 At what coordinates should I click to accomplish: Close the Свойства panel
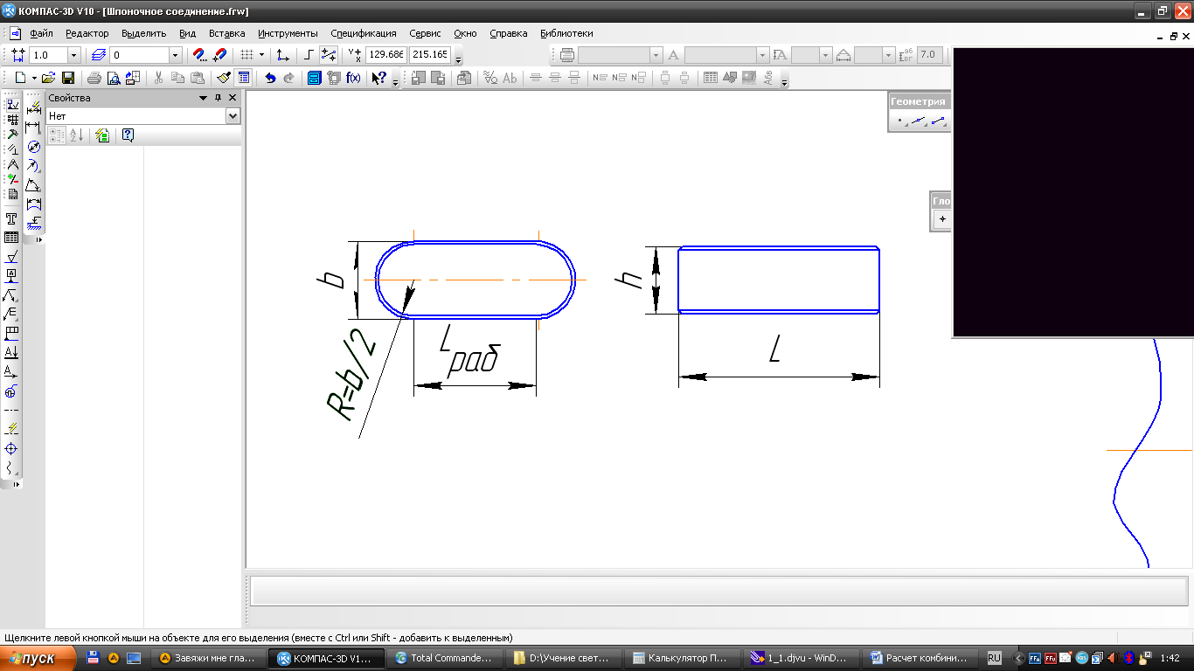(233, 98)
